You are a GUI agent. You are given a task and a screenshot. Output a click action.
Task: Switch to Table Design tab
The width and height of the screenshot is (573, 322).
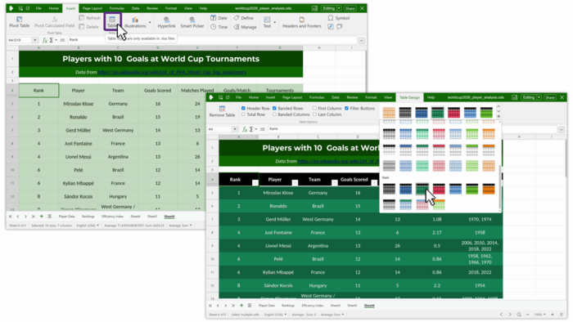409,97
